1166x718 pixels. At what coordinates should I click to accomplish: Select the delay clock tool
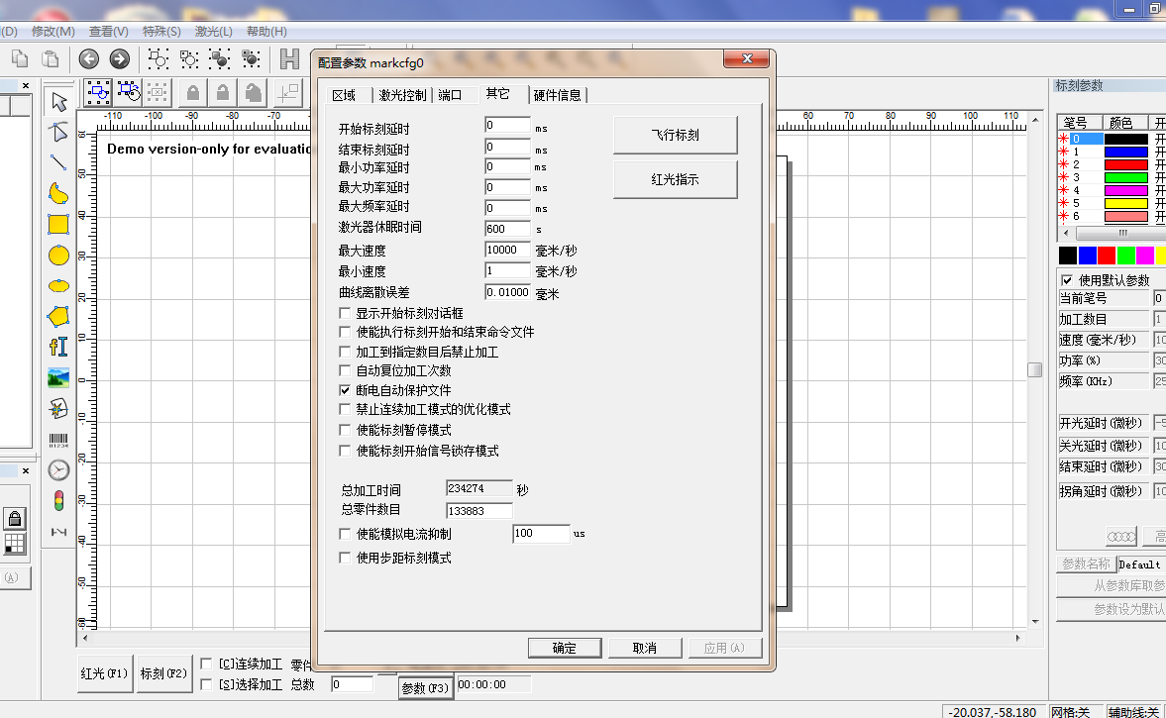click(57, 469)
